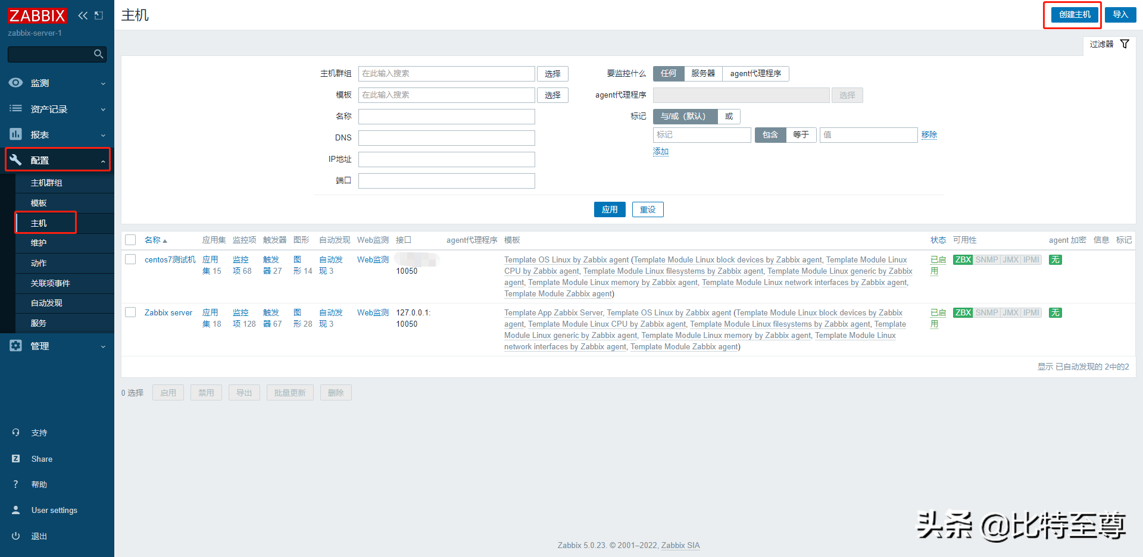Click the sidebar search box
Viewport: 1143px width, 557px height.
point(57,54)
